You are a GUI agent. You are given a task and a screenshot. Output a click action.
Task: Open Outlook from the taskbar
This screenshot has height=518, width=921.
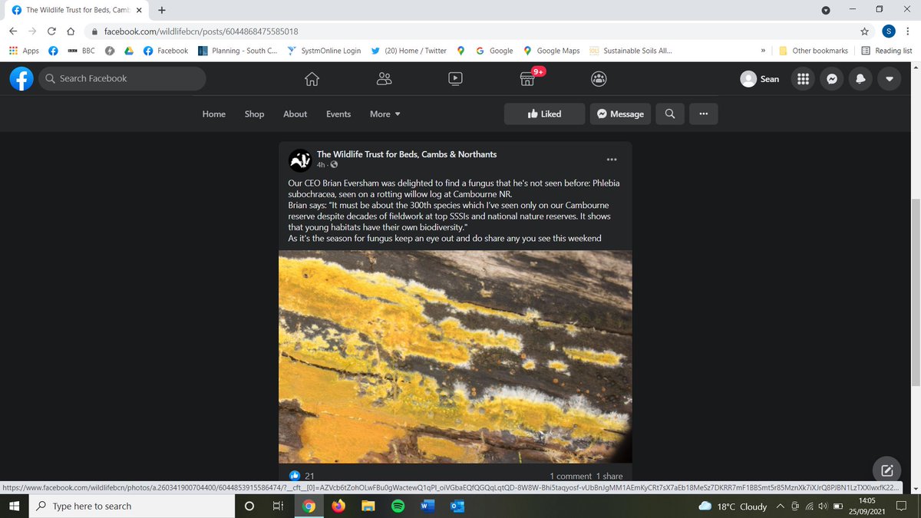(456, 506)
